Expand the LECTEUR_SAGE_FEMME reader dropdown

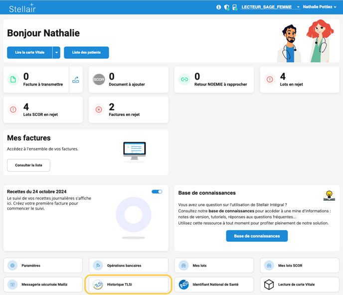298,7
